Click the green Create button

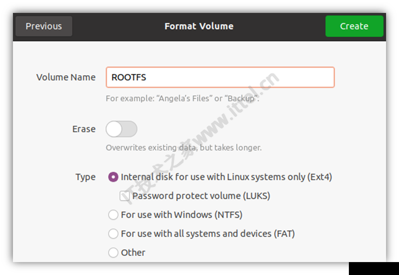point(354,26)
